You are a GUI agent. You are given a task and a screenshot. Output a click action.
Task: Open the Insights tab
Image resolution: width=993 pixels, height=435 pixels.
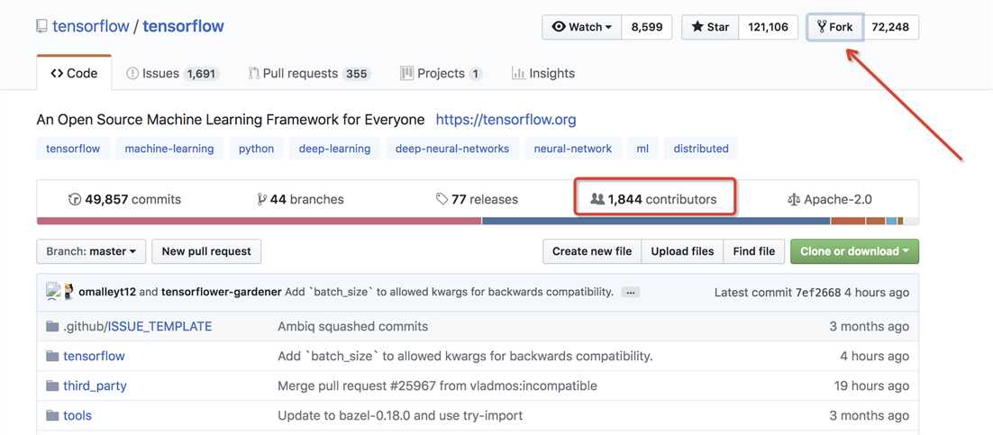543,74
